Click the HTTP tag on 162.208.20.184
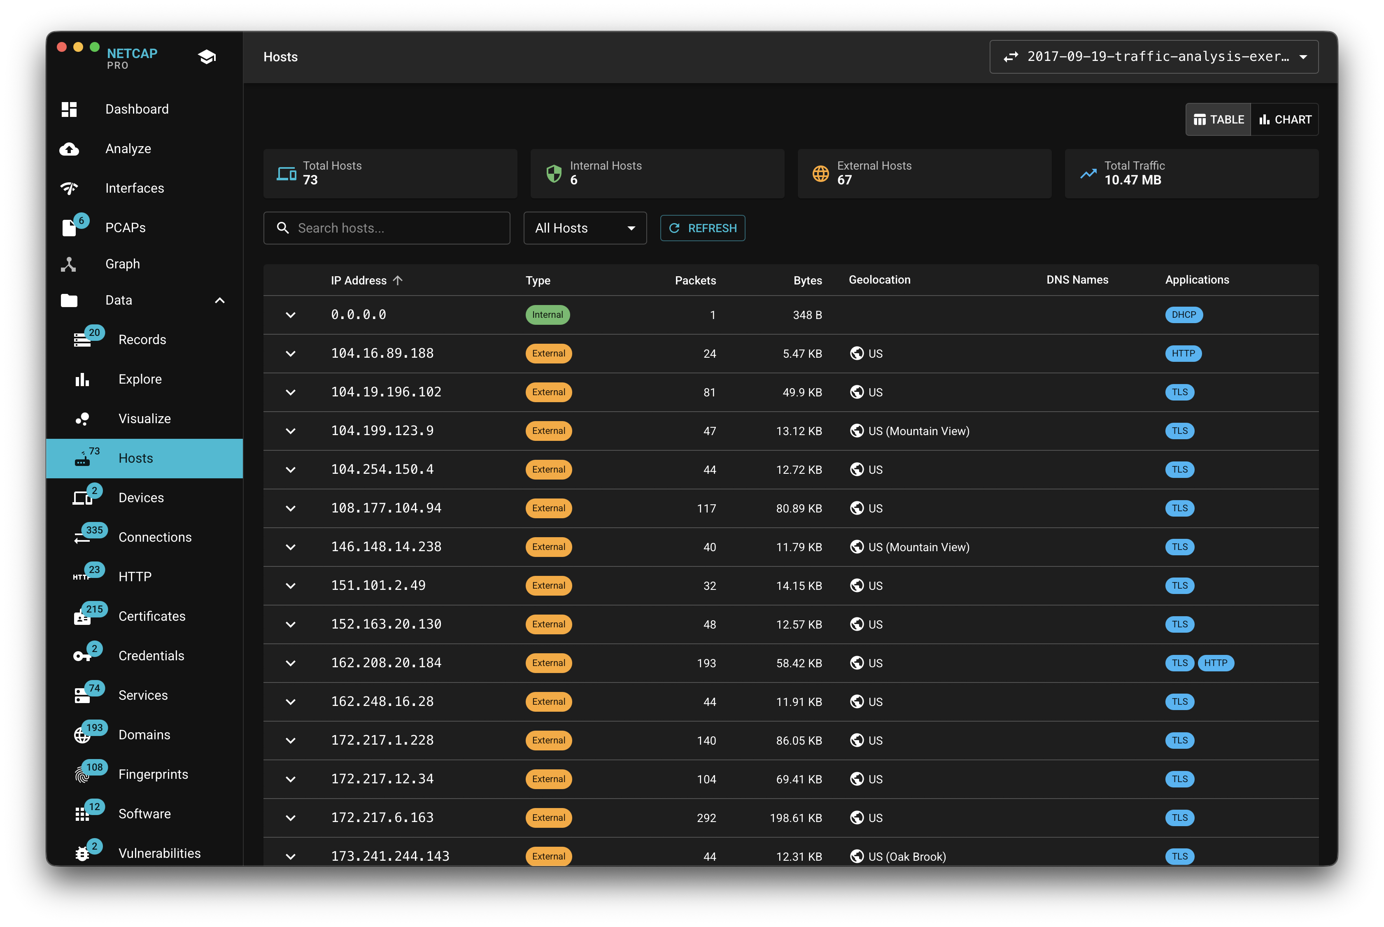 [x=1216, y=663]
